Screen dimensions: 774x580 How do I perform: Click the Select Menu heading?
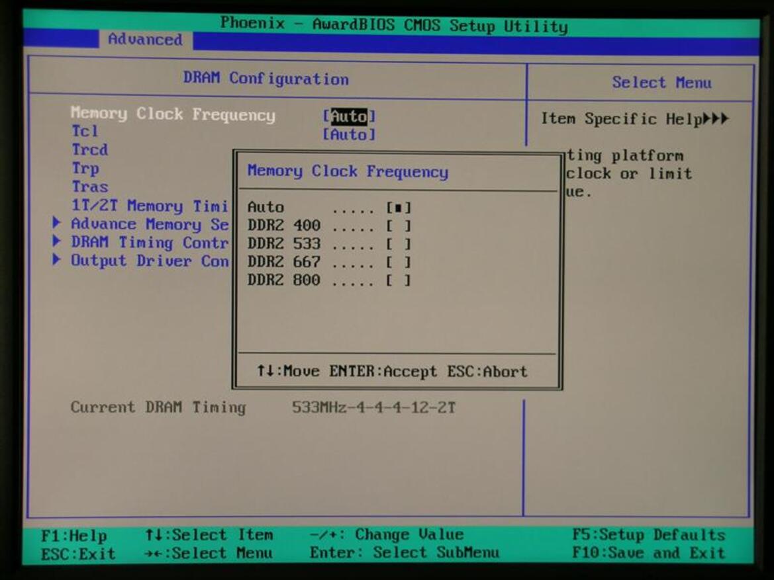coord(662,83)
